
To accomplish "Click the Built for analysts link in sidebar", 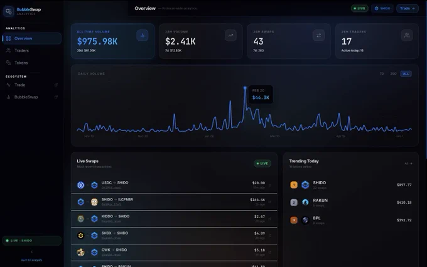I will (x=31, y=260).
